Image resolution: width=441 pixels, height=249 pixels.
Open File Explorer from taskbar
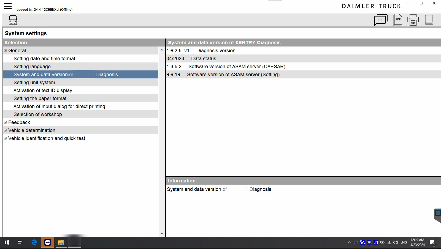tap(61, 242)
